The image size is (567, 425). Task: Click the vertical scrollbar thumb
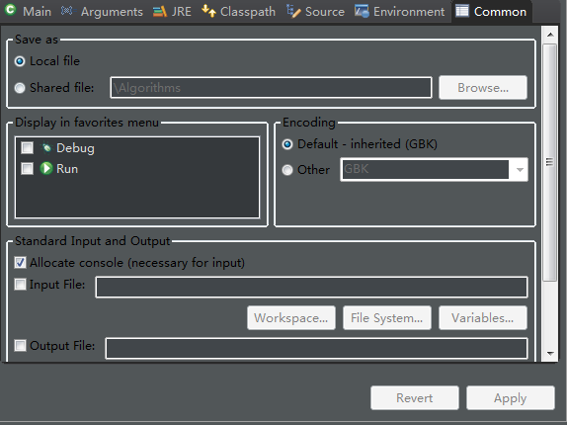click(x=550, y=162)
